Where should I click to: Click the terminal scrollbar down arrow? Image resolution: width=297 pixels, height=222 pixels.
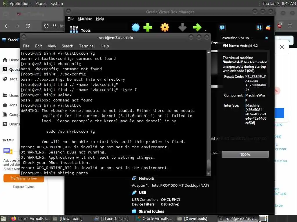click(209, 174)
